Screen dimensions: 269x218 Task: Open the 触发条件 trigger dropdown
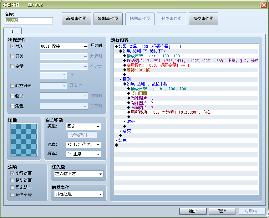[79, 194]
